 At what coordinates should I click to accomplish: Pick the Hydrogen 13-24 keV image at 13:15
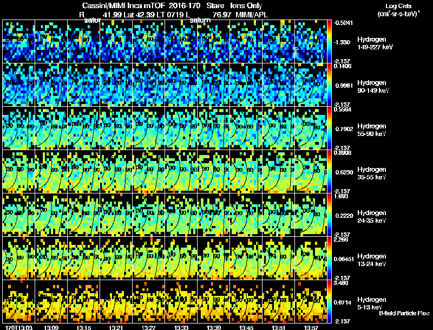(84, 258)
